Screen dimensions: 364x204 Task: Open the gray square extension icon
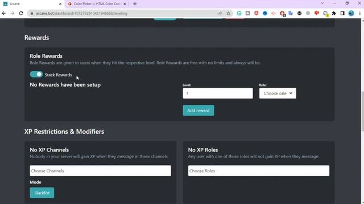pos(248,14)
